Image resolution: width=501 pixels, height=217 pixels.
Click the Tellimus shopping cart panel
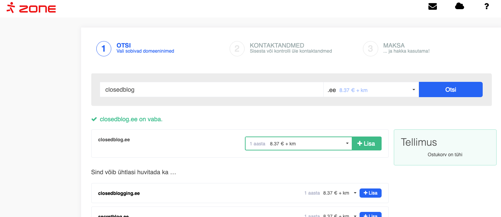(445, 147)
